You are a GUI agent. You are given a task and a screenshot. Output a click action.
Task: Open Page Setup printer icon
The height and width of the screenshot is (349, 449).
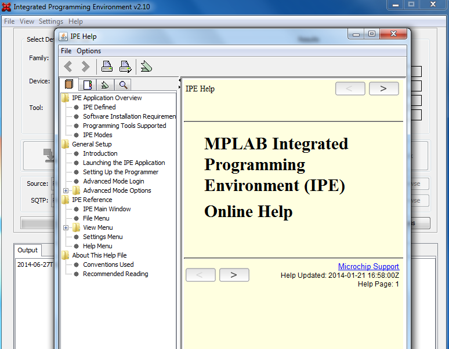coord(125,67)
